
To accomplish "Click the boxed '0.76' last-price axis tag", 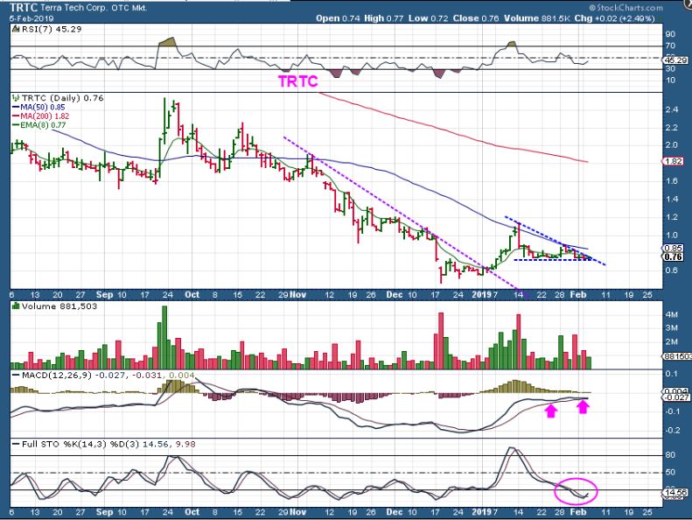I will pyautogui.click(x=674, y=256).
